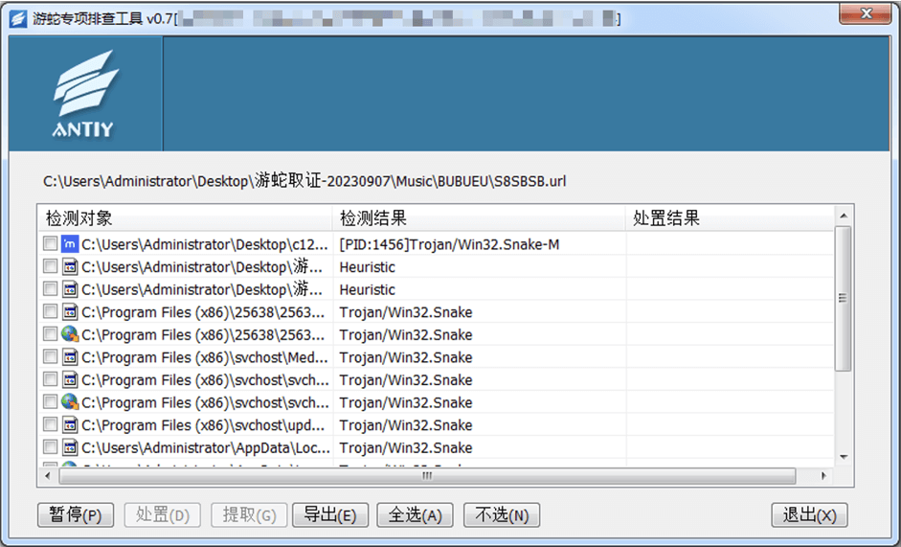Select path text C:\Users\Administrator\AppData\Loc...
Viewport: 901px width, 547px height.
206,448
